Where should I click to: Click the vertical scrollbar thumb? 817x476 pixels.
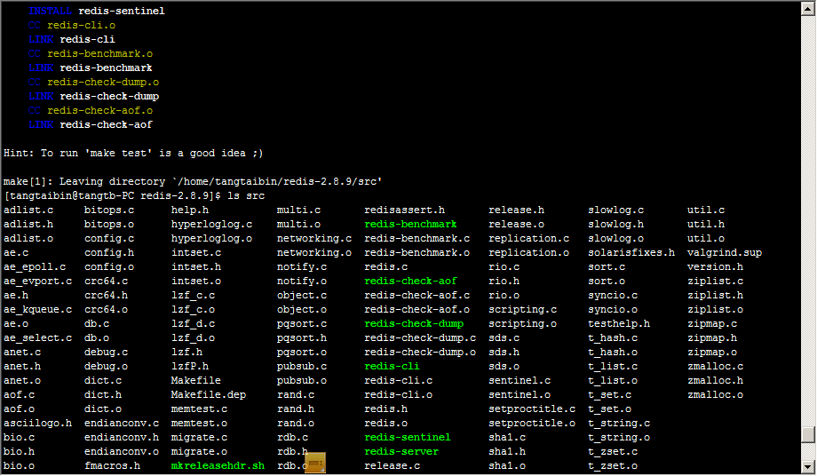(808, 434)
